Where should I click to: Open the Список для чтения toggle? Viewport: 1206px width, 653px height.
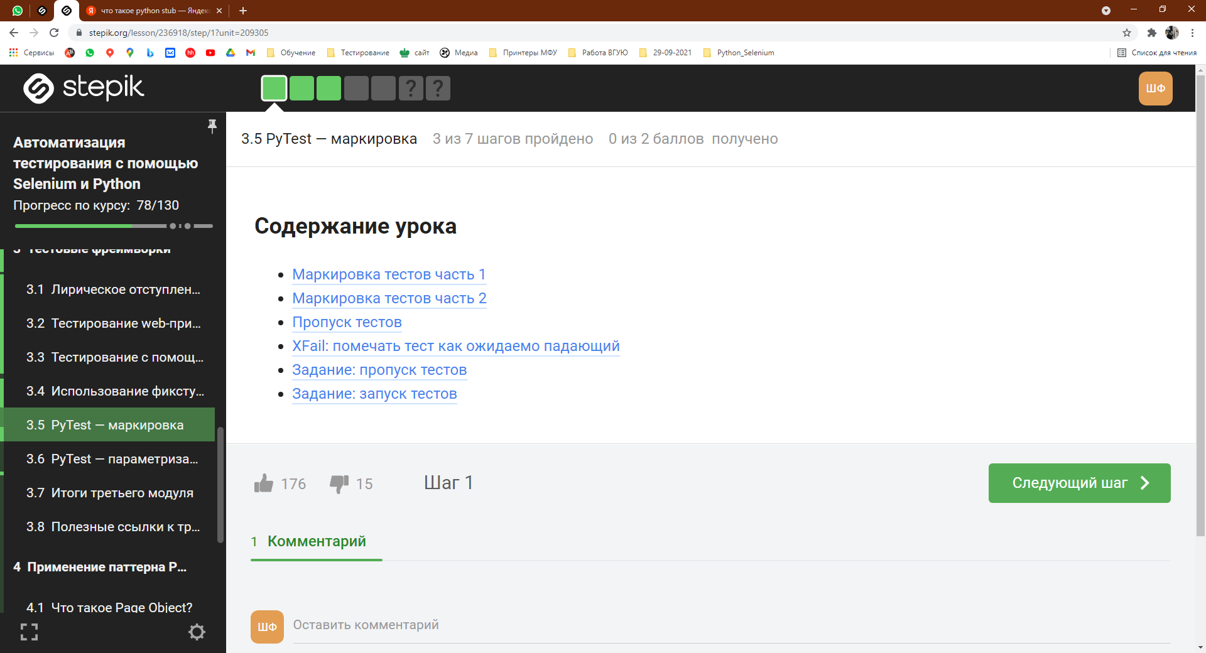coord(1160,53)
